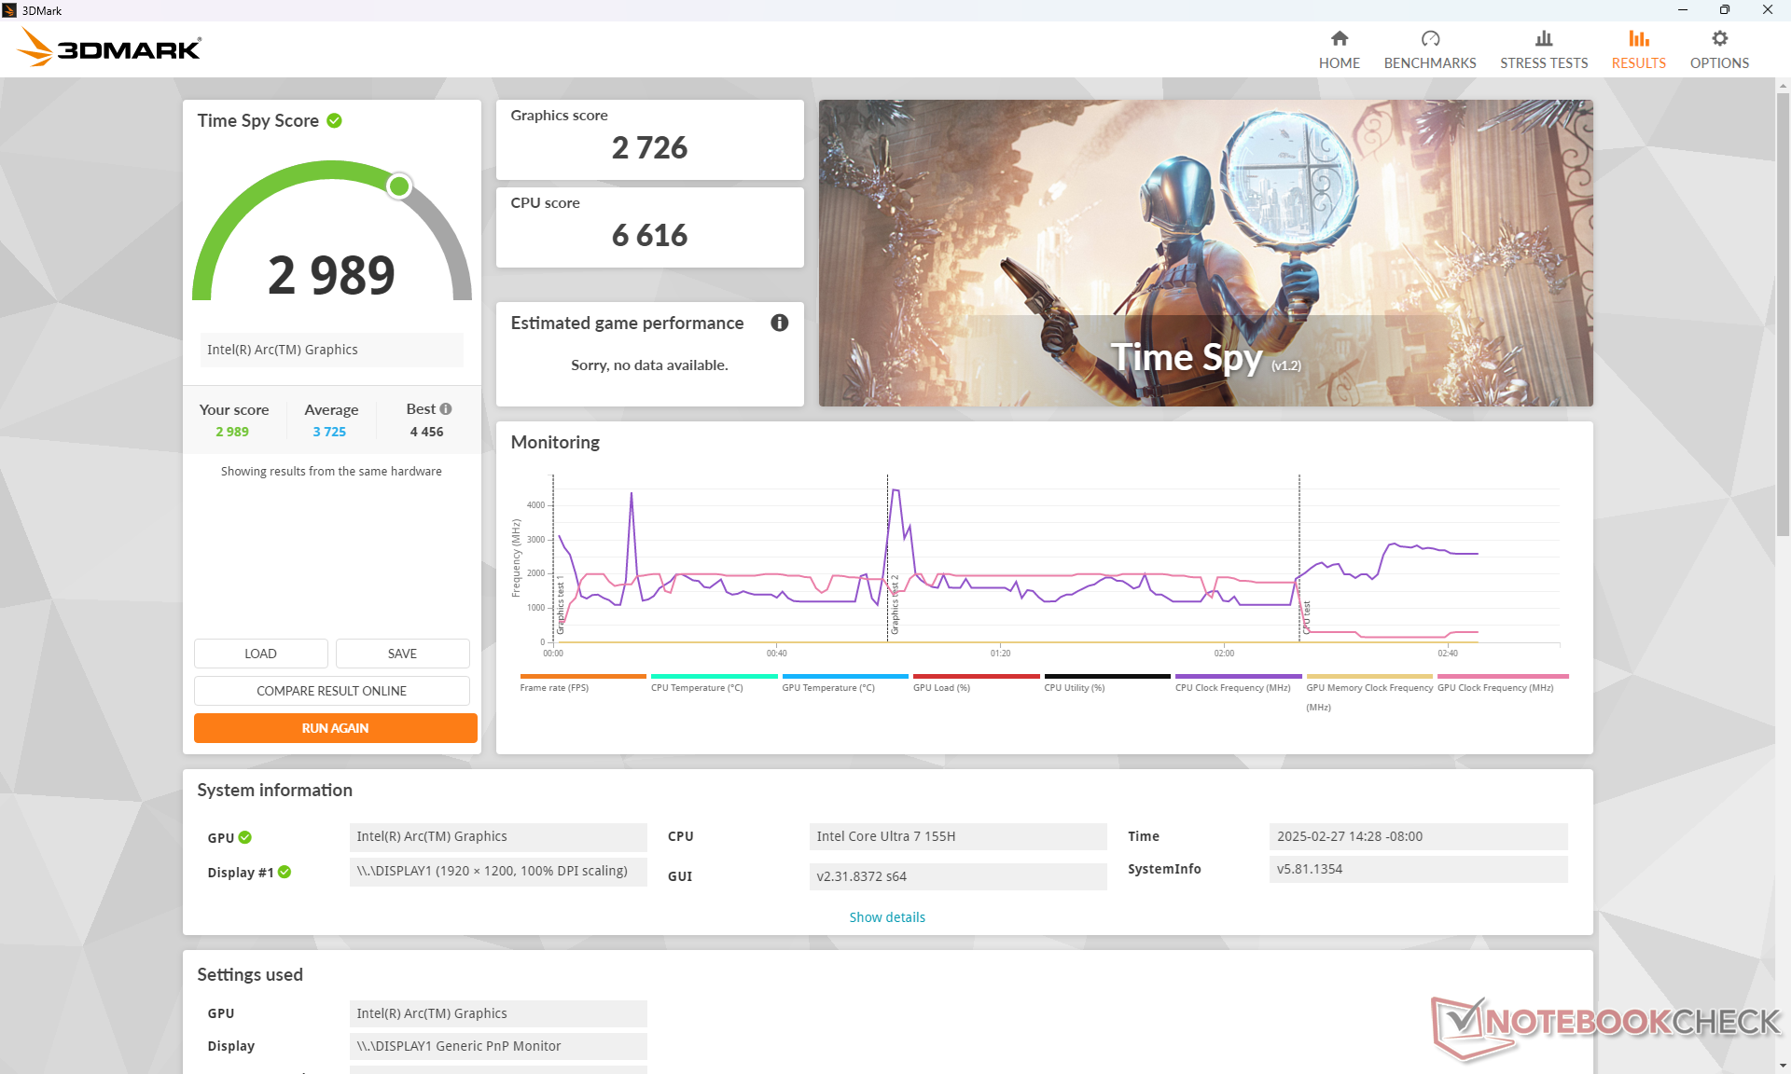
Task: Click COMPARE RESULT ONLINE
Action: pos(331,691)
